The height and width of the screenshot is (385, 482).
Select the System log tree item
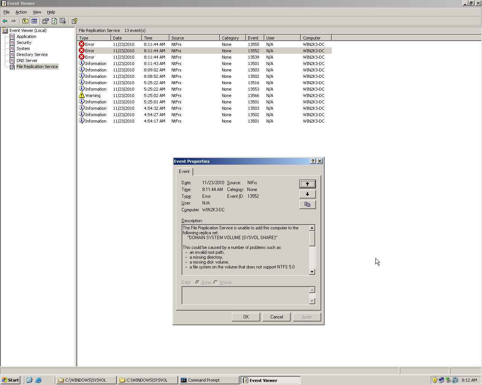point(23,49)
